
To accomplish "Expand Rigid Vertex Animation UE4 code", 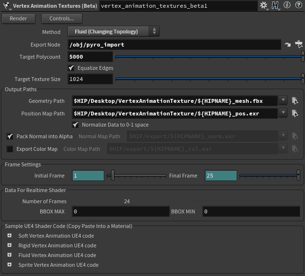I will pos(9,245).
